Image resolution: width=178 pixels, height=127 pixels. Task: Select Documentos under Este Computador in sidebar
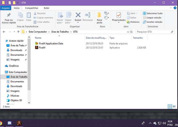click(17, 82)
